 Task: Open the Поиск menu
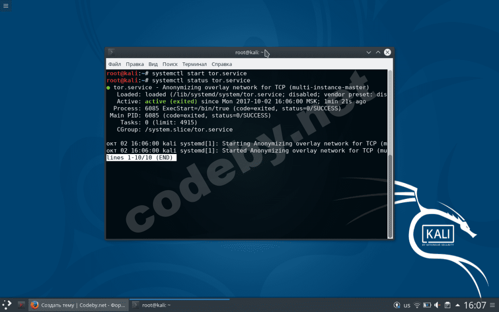click(170, 64)
